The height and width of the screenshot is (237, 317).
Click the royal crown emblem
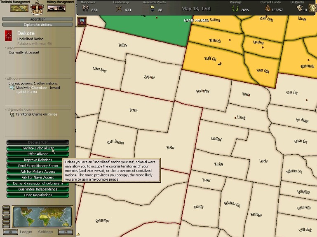click(x=38, y=8)
